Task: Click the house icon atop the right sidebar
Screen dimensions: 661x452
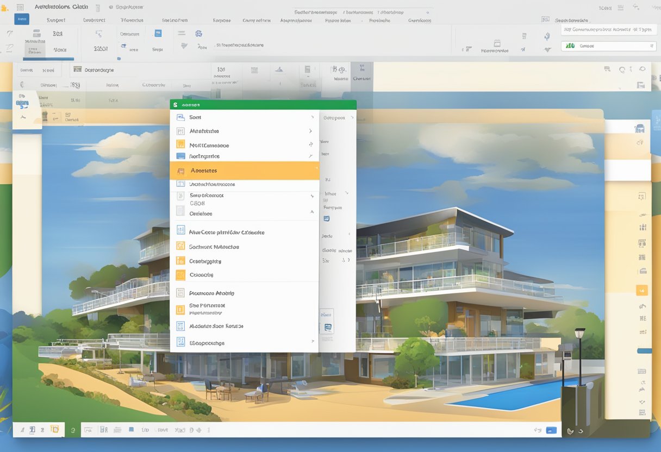Action: [639, 129]
